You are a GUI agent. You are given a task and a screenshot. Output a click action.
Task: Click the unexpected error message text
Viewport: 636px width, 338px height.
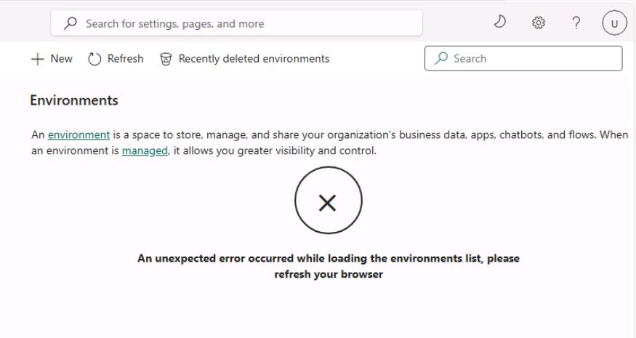(x=328, y=266)
